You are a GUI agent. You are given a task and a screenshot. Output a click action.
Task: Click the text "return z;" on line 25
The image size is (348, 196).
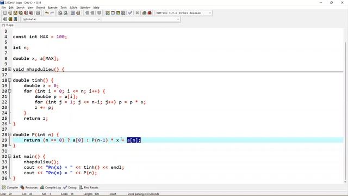click(36, 119)
